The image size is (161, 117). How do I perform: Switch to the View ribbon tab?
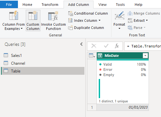(102, 5)
